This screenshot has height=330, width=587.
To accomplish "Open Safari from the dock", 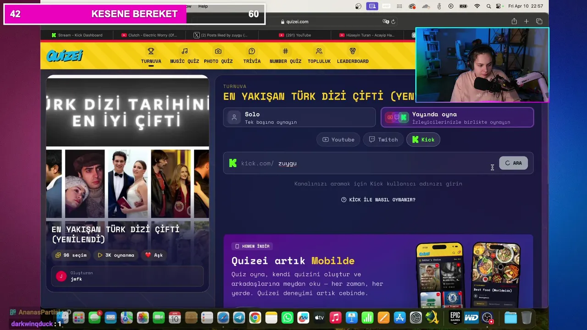I will click(x=223, y=317).
